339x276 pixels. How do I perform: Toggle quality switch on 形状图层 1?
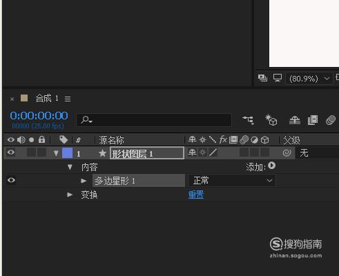click(213, 152)
